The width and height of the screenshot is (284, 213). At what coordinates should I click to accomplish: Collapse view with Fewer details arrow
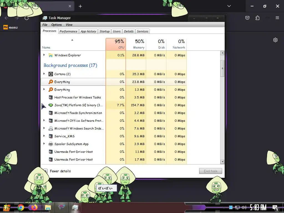tap(45, 171)
